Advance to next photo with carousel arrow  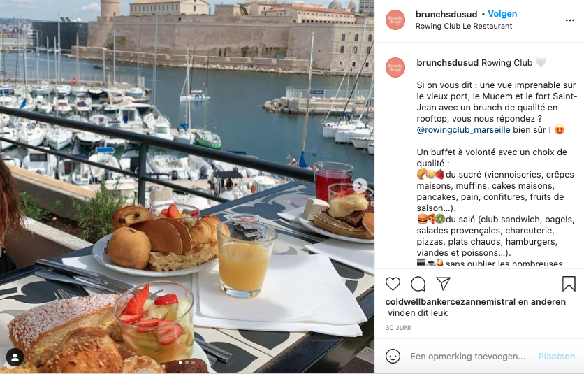[360, 185]
